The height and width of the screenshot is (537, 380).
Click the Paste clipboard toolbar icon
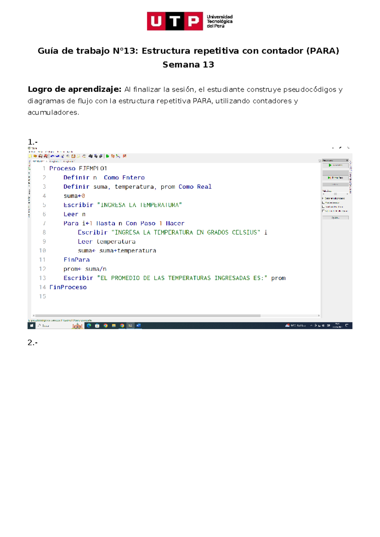pyautogui.click(x=73, y=156)
